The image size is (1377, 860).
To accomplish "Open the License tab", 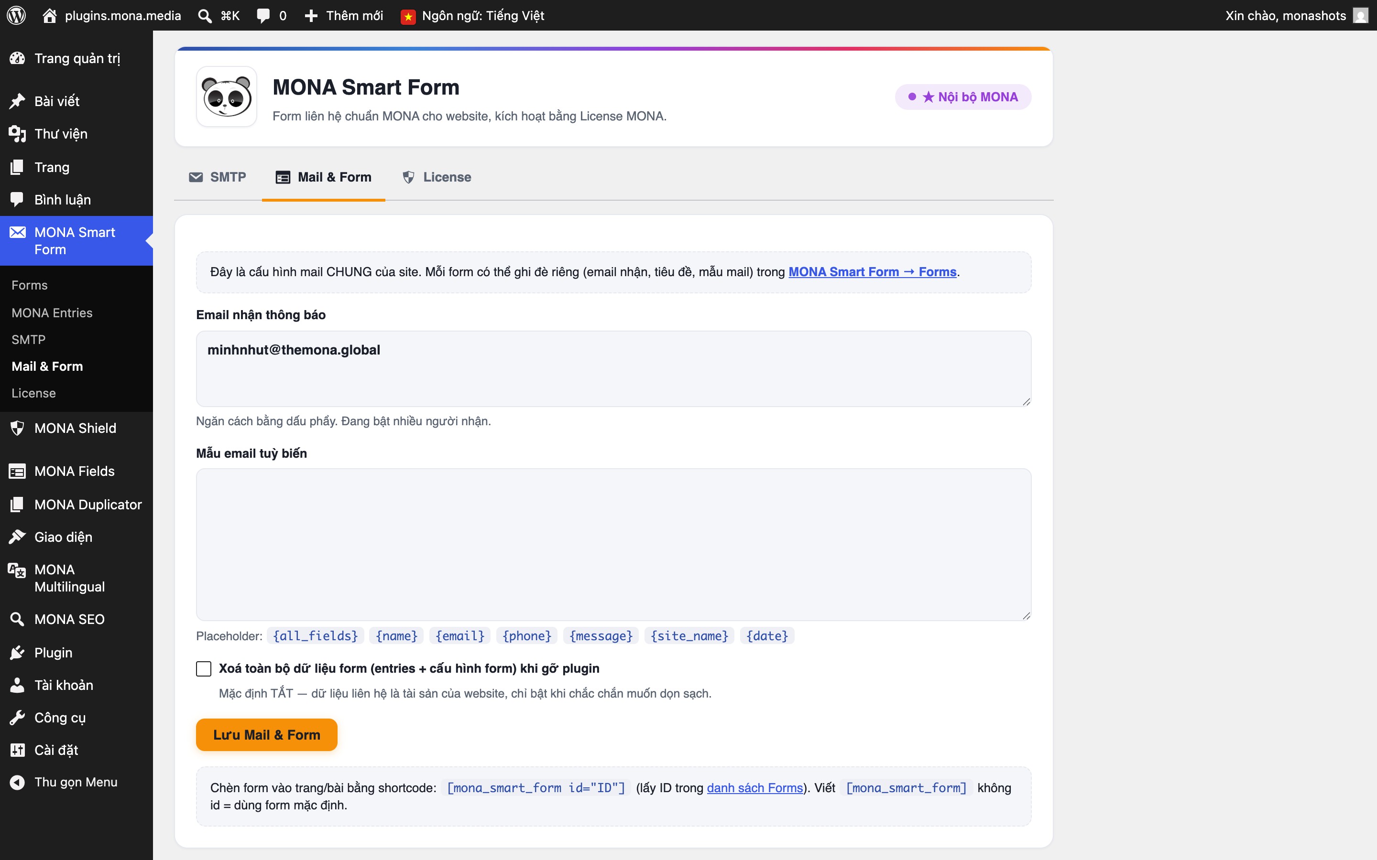I will 437,177.
